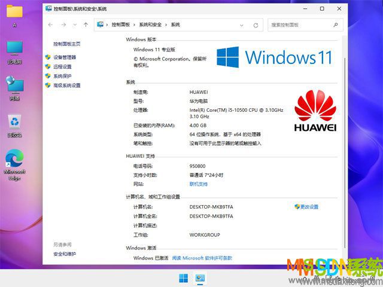Open the 联机支持 website link
This screenshot has width=383, height=287.
coord(198,184)
